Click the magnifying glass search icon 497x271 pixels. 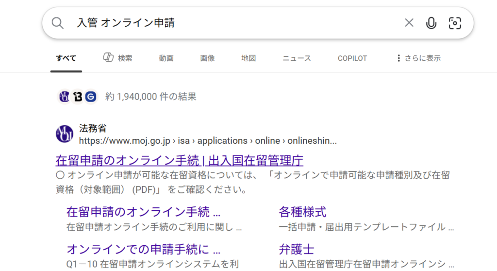[58, 23]
